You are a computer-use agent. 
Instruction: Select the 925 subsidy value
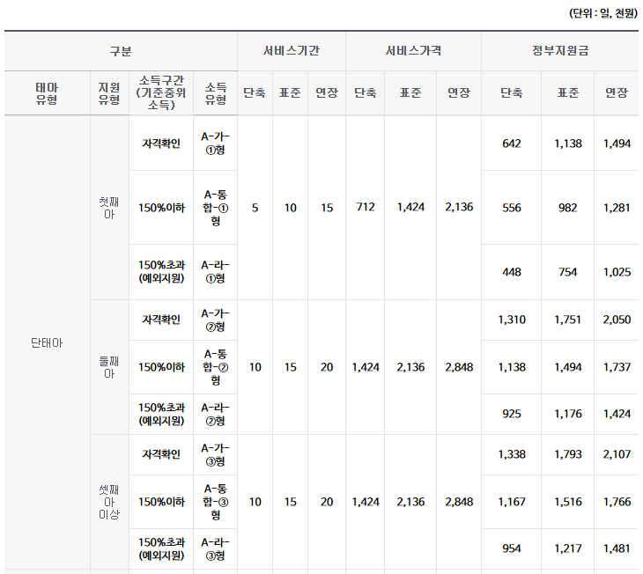(512, 414)
